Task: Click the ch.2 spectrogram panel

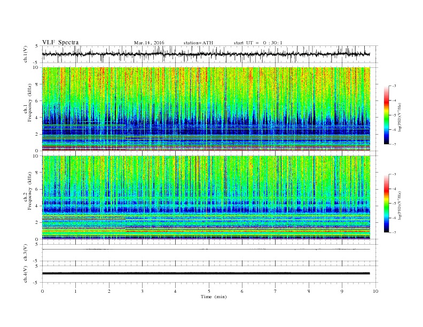Action: (x=206, y=197)
